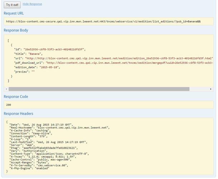
Task: Click the 'Hide Response' link
Action: 32,4
